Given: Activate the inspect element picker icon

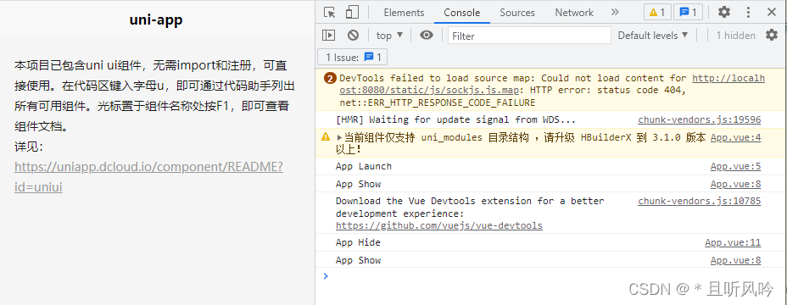Looking at the screenshot, I should click(329, 13).
